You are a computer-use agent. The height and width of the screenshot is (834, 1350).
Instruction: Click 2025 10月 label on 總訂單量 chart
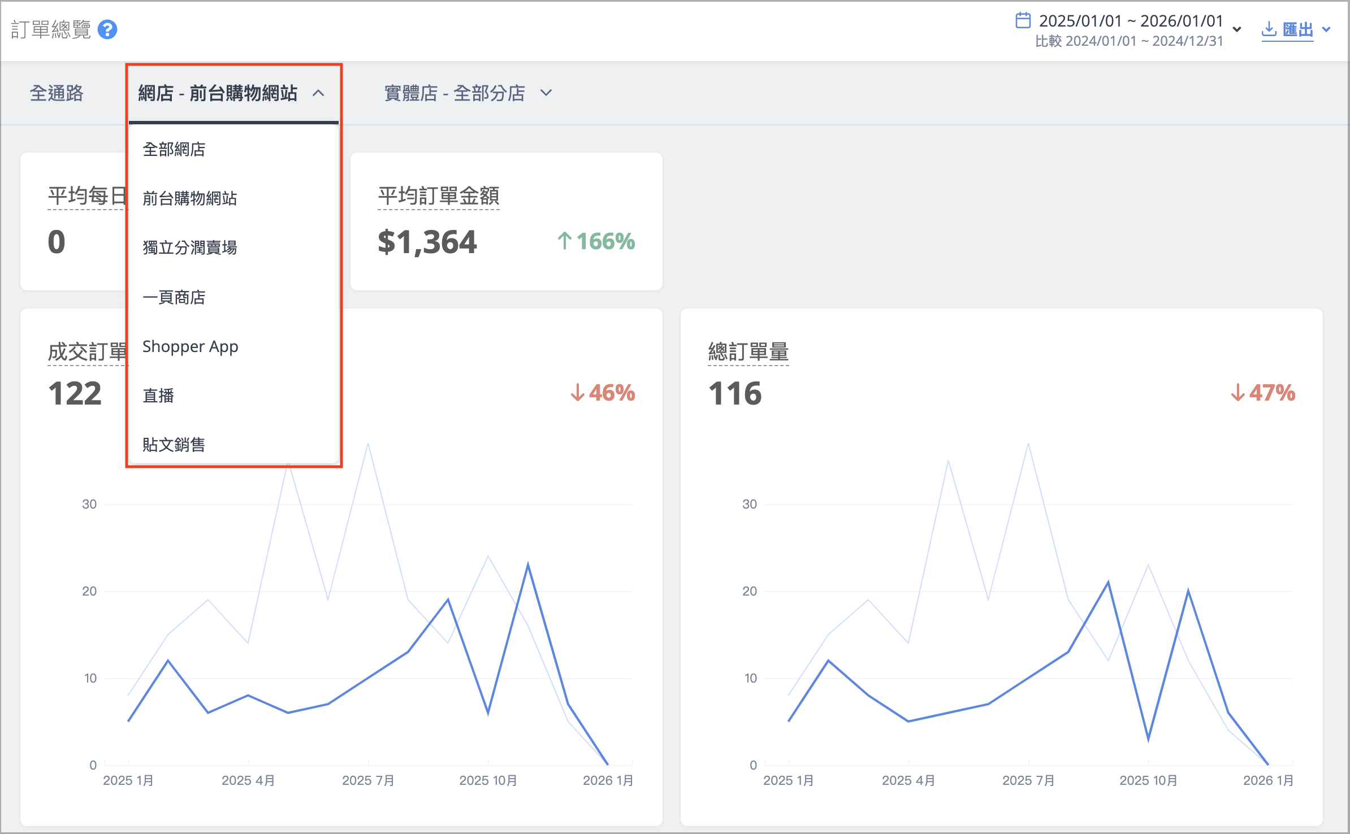pos(1148,780)
